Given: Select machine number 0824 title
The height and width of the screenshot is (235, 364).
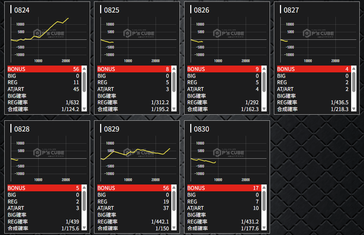Looking at the screenshot, I should pyautogui.click(x=22, y=10).
